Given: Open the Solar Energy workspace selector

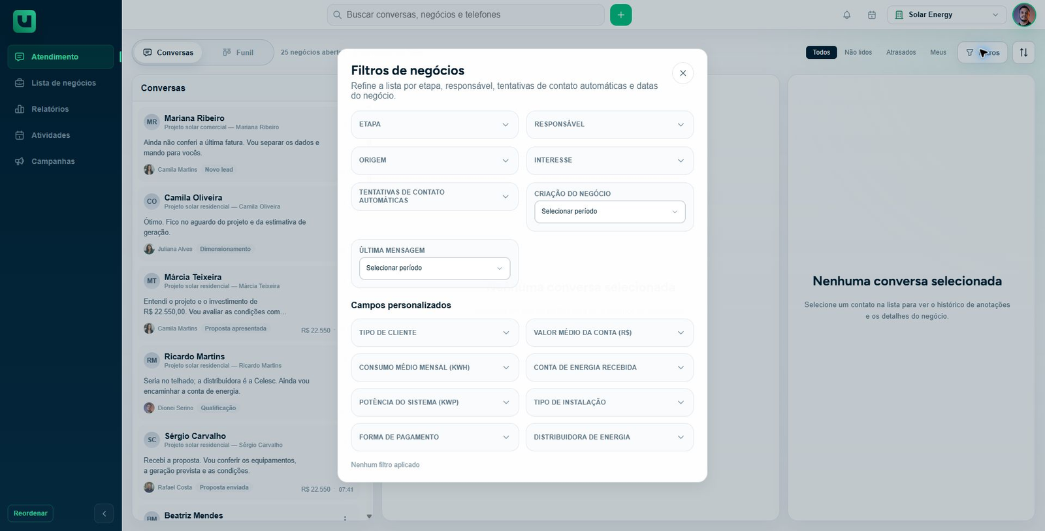Looking at the screenshot, I should (947, 14).
